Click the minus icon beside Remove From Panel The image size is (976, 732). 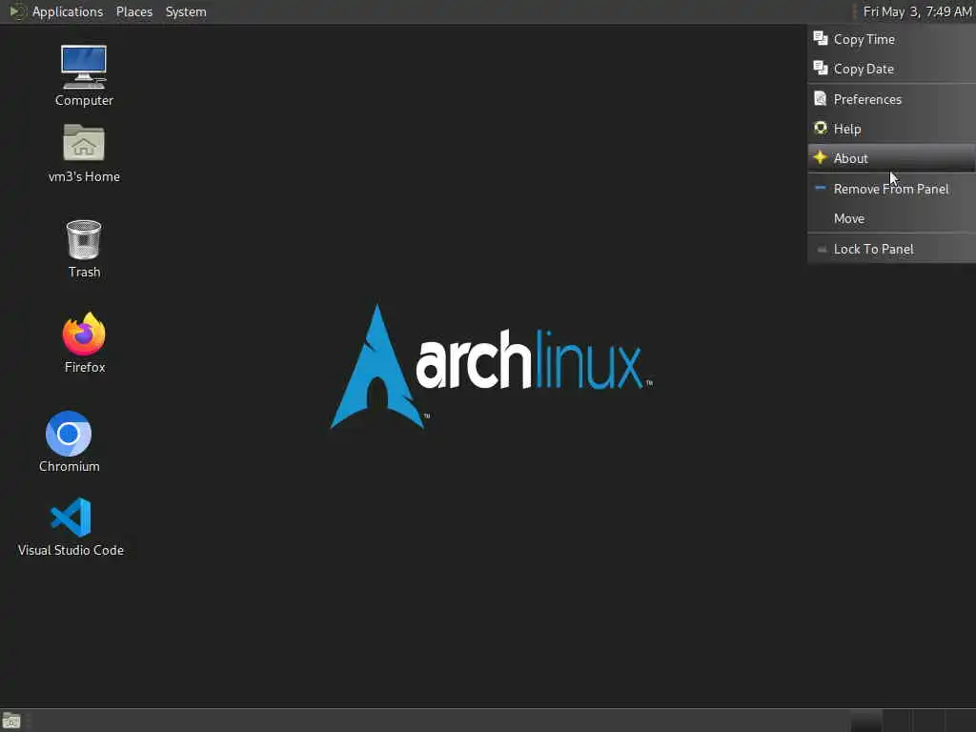tap(821, 188)
